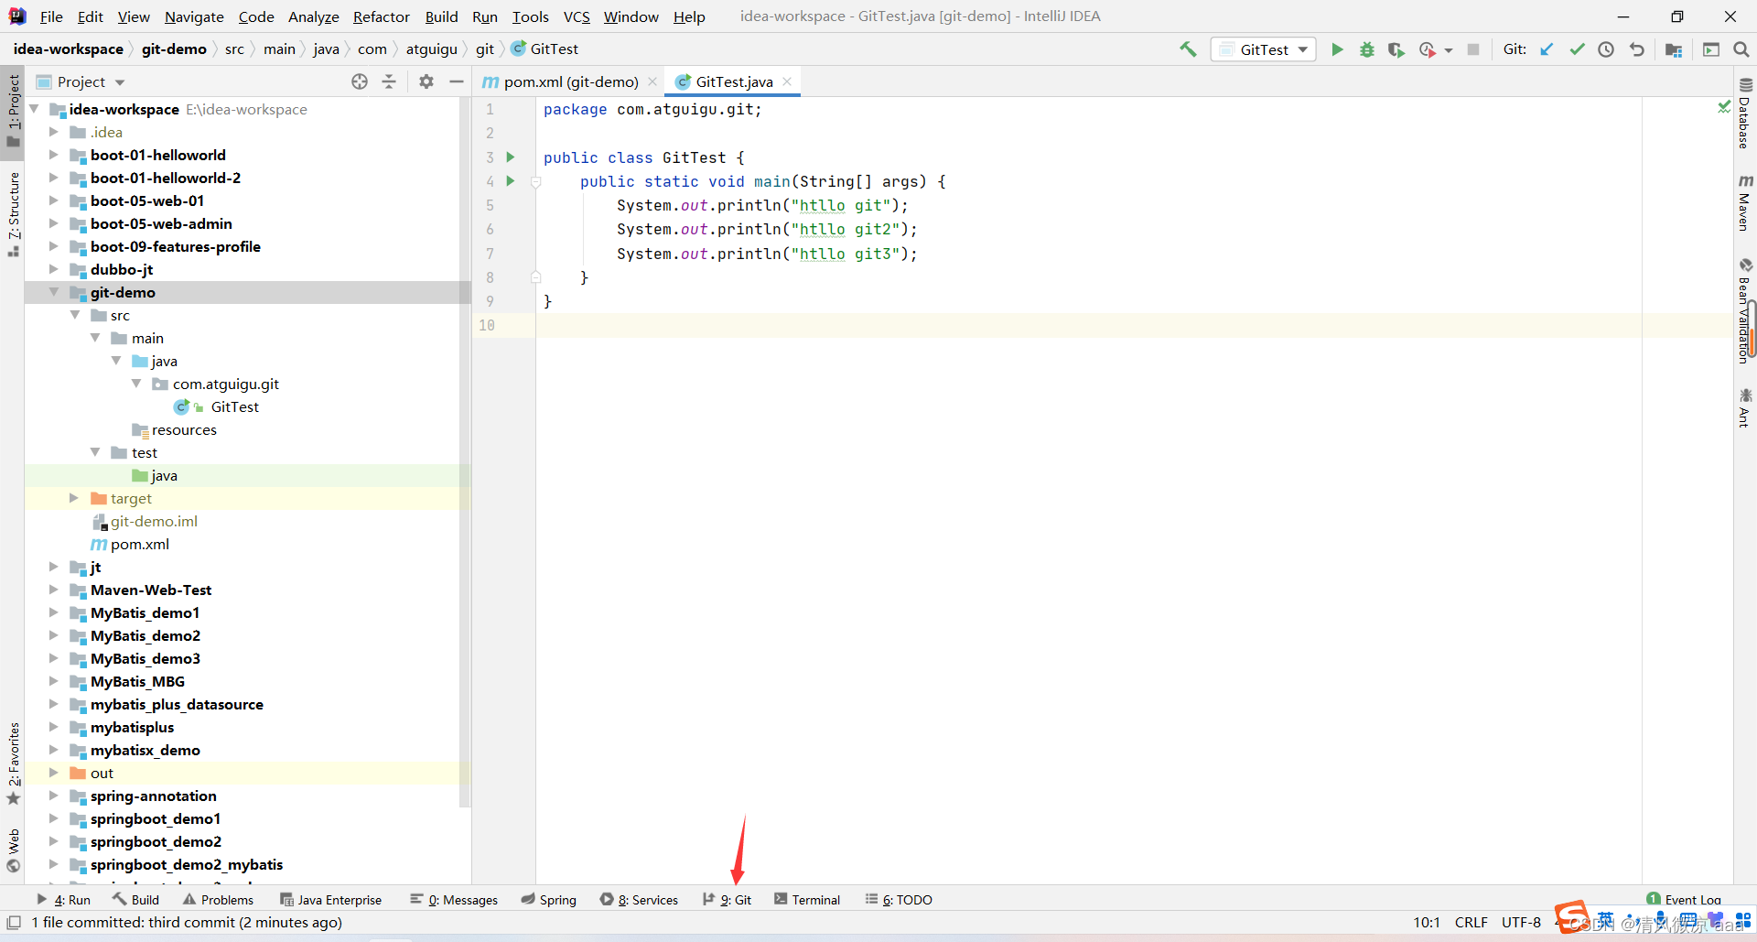
Task: Collapse the idea-workspace root node
Action: [x=34, y=109]
